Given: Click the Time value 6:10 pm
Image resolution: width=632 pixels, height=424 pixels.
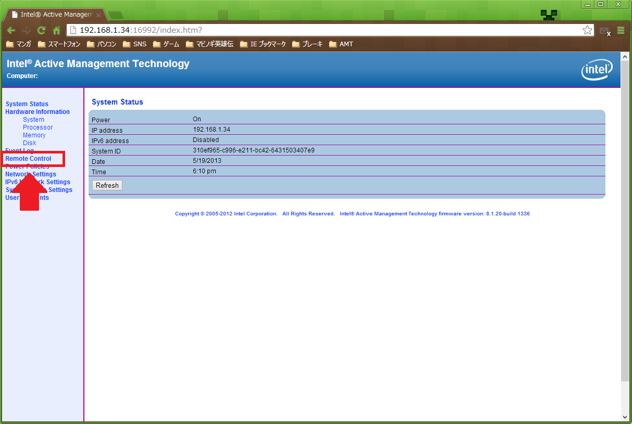Looking at the screenshot, I should pos(204,171).
